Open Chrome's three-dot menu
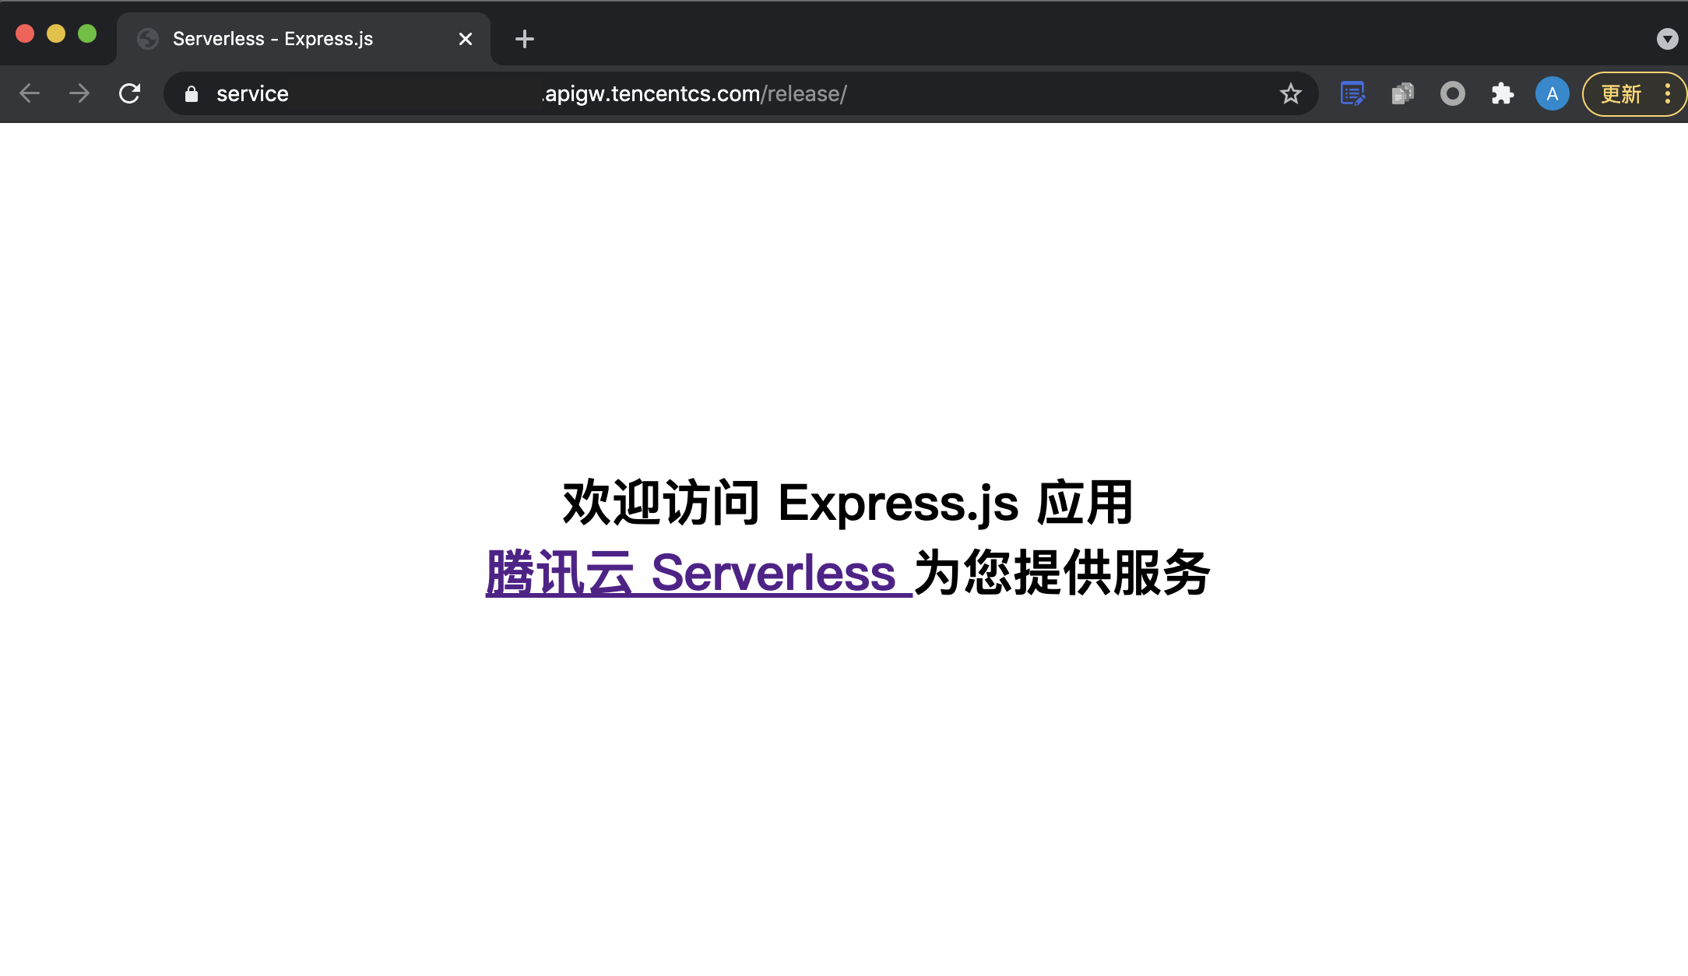Viewport: 1688px width, 976px height. (x=1667, y=93)
